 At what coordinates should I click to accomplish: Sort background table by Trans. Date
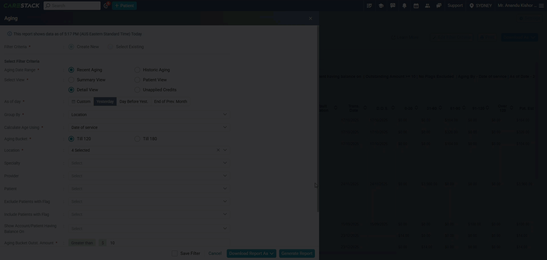point(365,108)
